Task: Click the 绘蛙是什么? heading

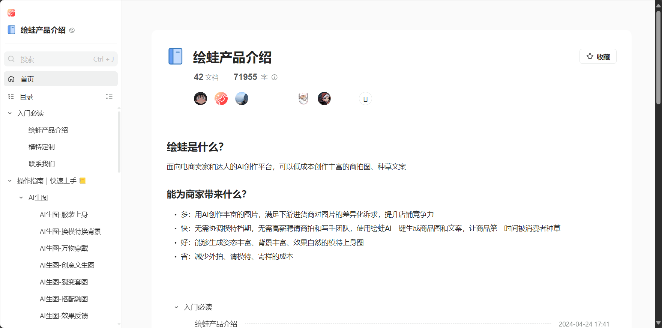Action: [195, 147]
